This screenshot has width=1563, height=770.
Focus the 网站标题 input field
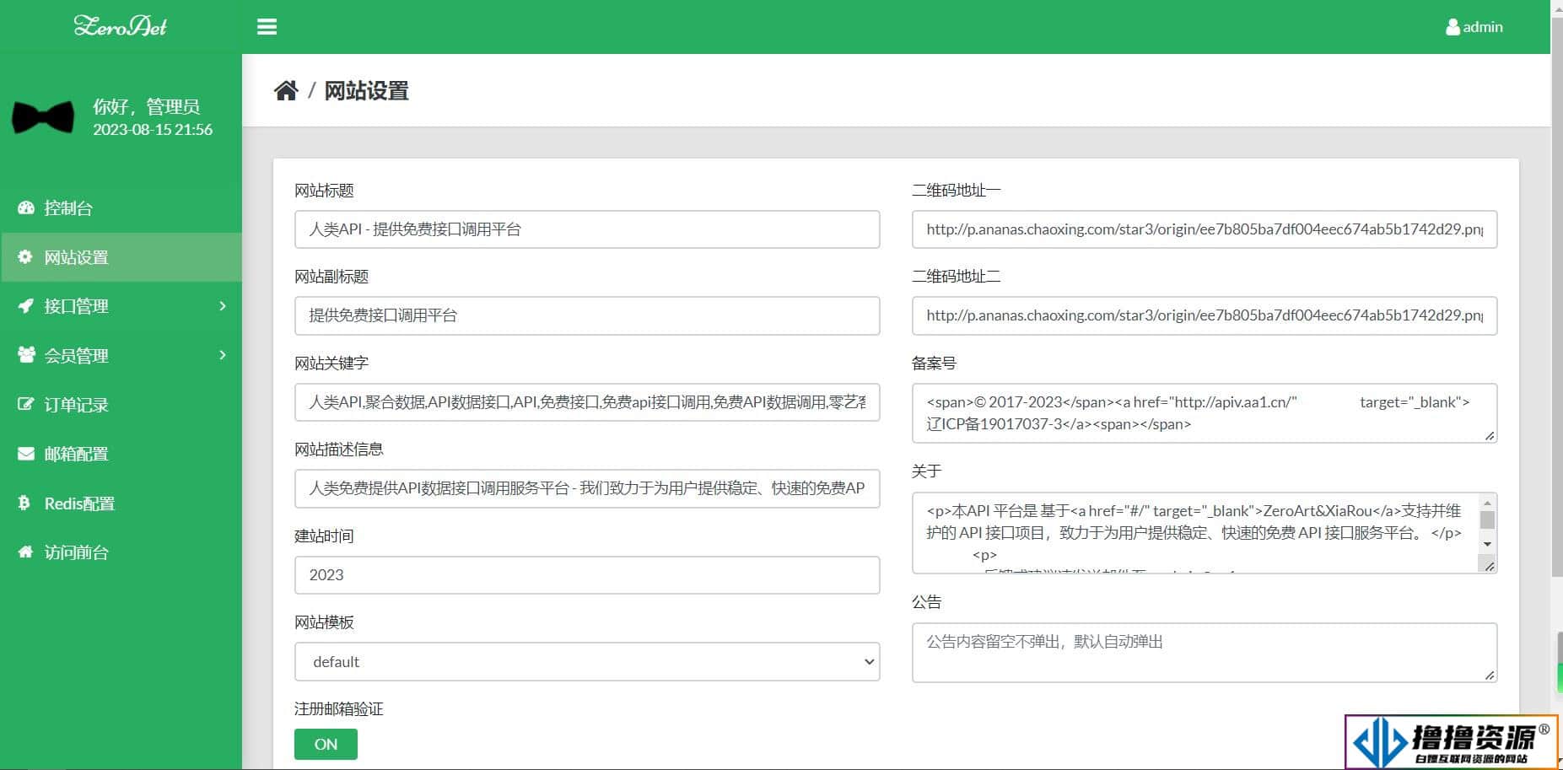tap(587, 229)
